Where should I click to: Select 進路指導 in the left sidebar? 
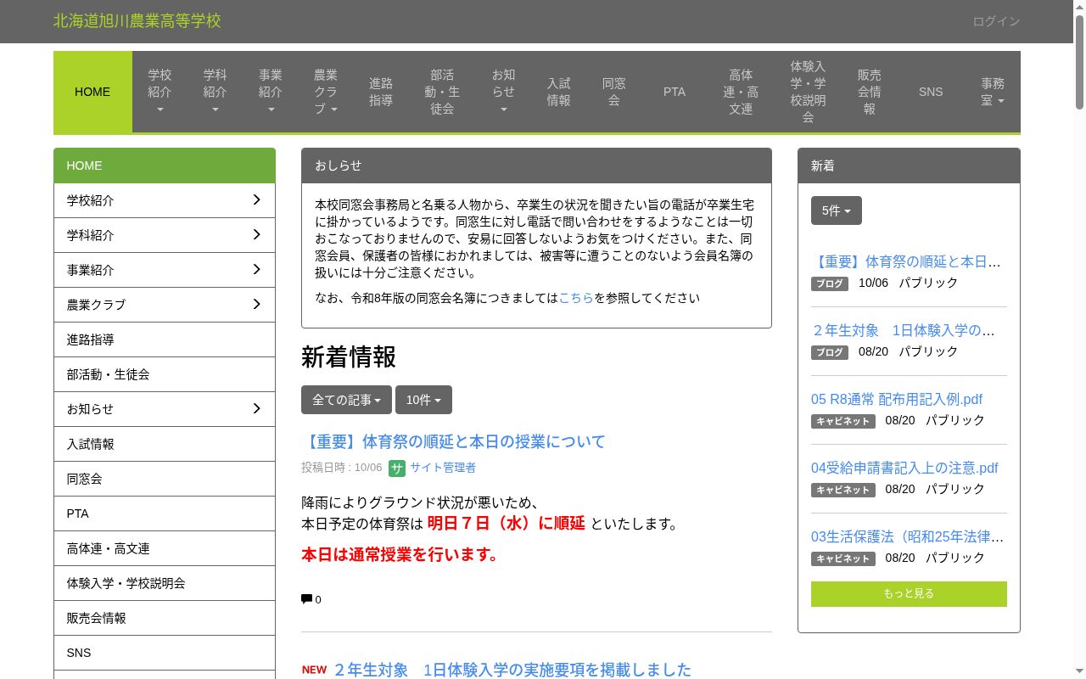click(165, 339)
